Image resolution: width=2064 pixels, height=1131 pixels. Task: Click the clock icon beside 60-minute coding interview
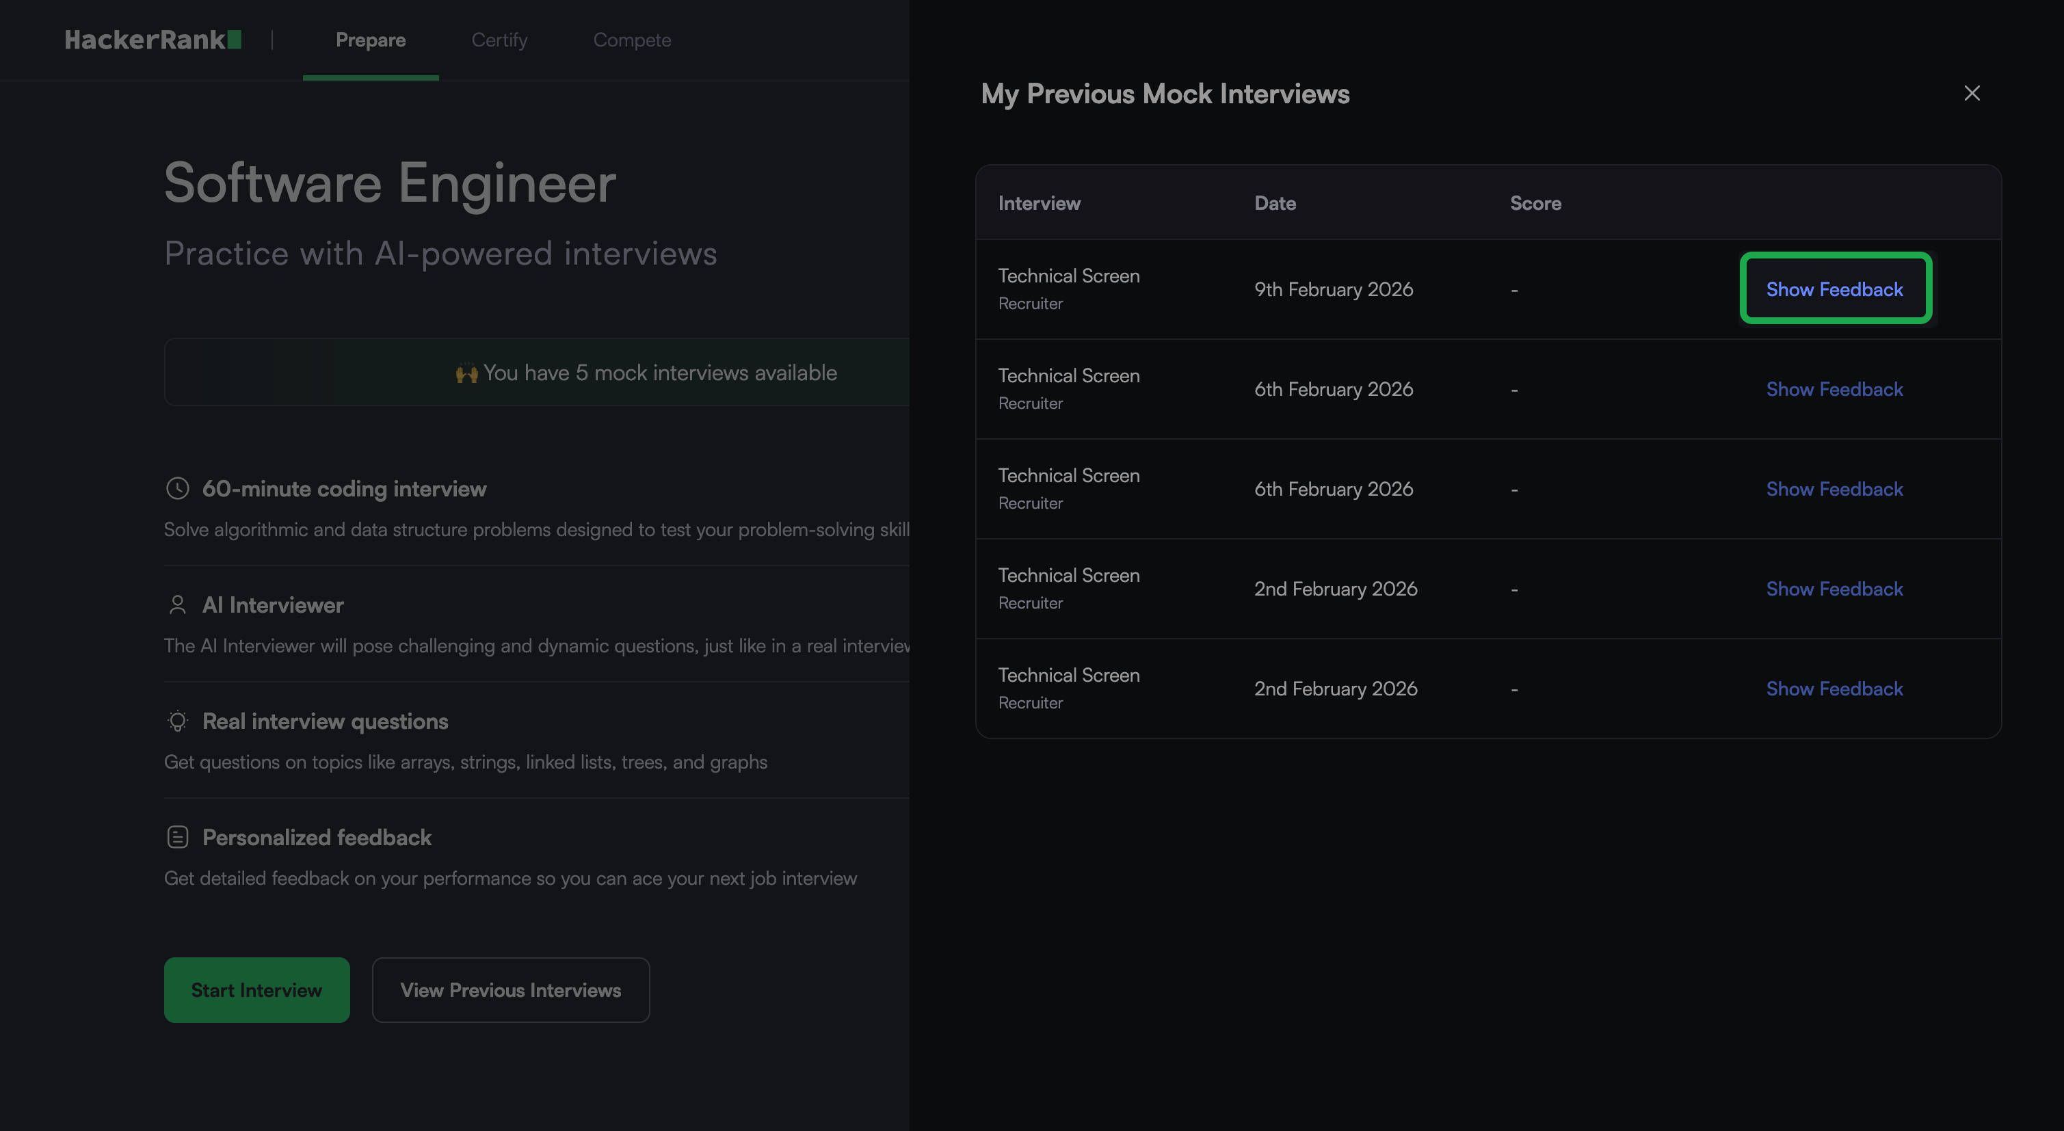coord(177,489)
